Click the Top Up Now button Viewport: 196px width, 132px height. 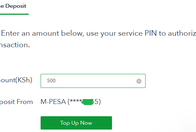(76, 123)
